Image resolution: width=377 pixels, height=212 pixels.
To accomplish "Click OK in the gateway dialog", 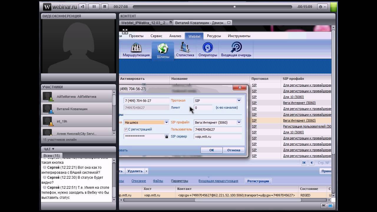I will (x=211, y=150).
